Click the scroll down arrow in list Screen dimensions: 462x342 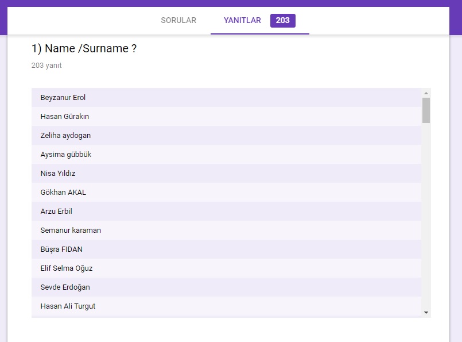pyautogui.click(x=426, y=312)
